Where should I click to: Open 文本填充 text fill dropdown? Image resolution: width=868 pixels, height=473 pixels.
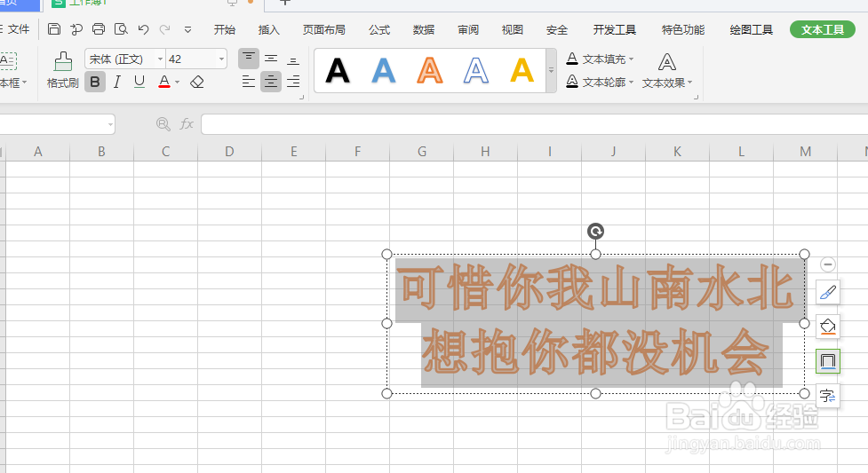[x=600, y=59]
